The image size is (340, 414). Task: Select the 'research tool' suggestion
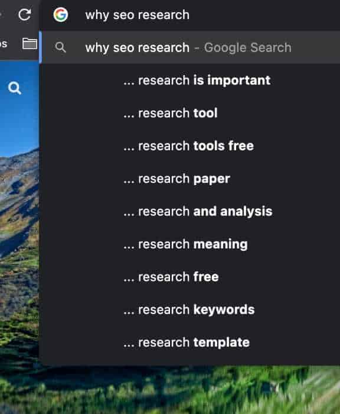[x=171, y=113]
